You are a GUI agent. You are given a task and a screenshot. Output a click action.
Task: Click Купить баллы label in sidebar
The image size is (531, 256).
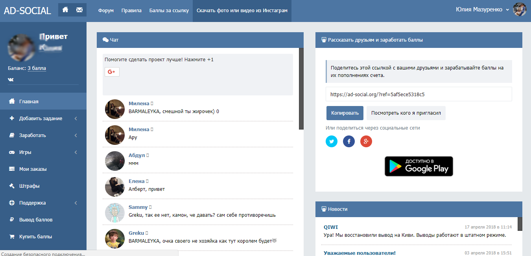click(35, 237)
